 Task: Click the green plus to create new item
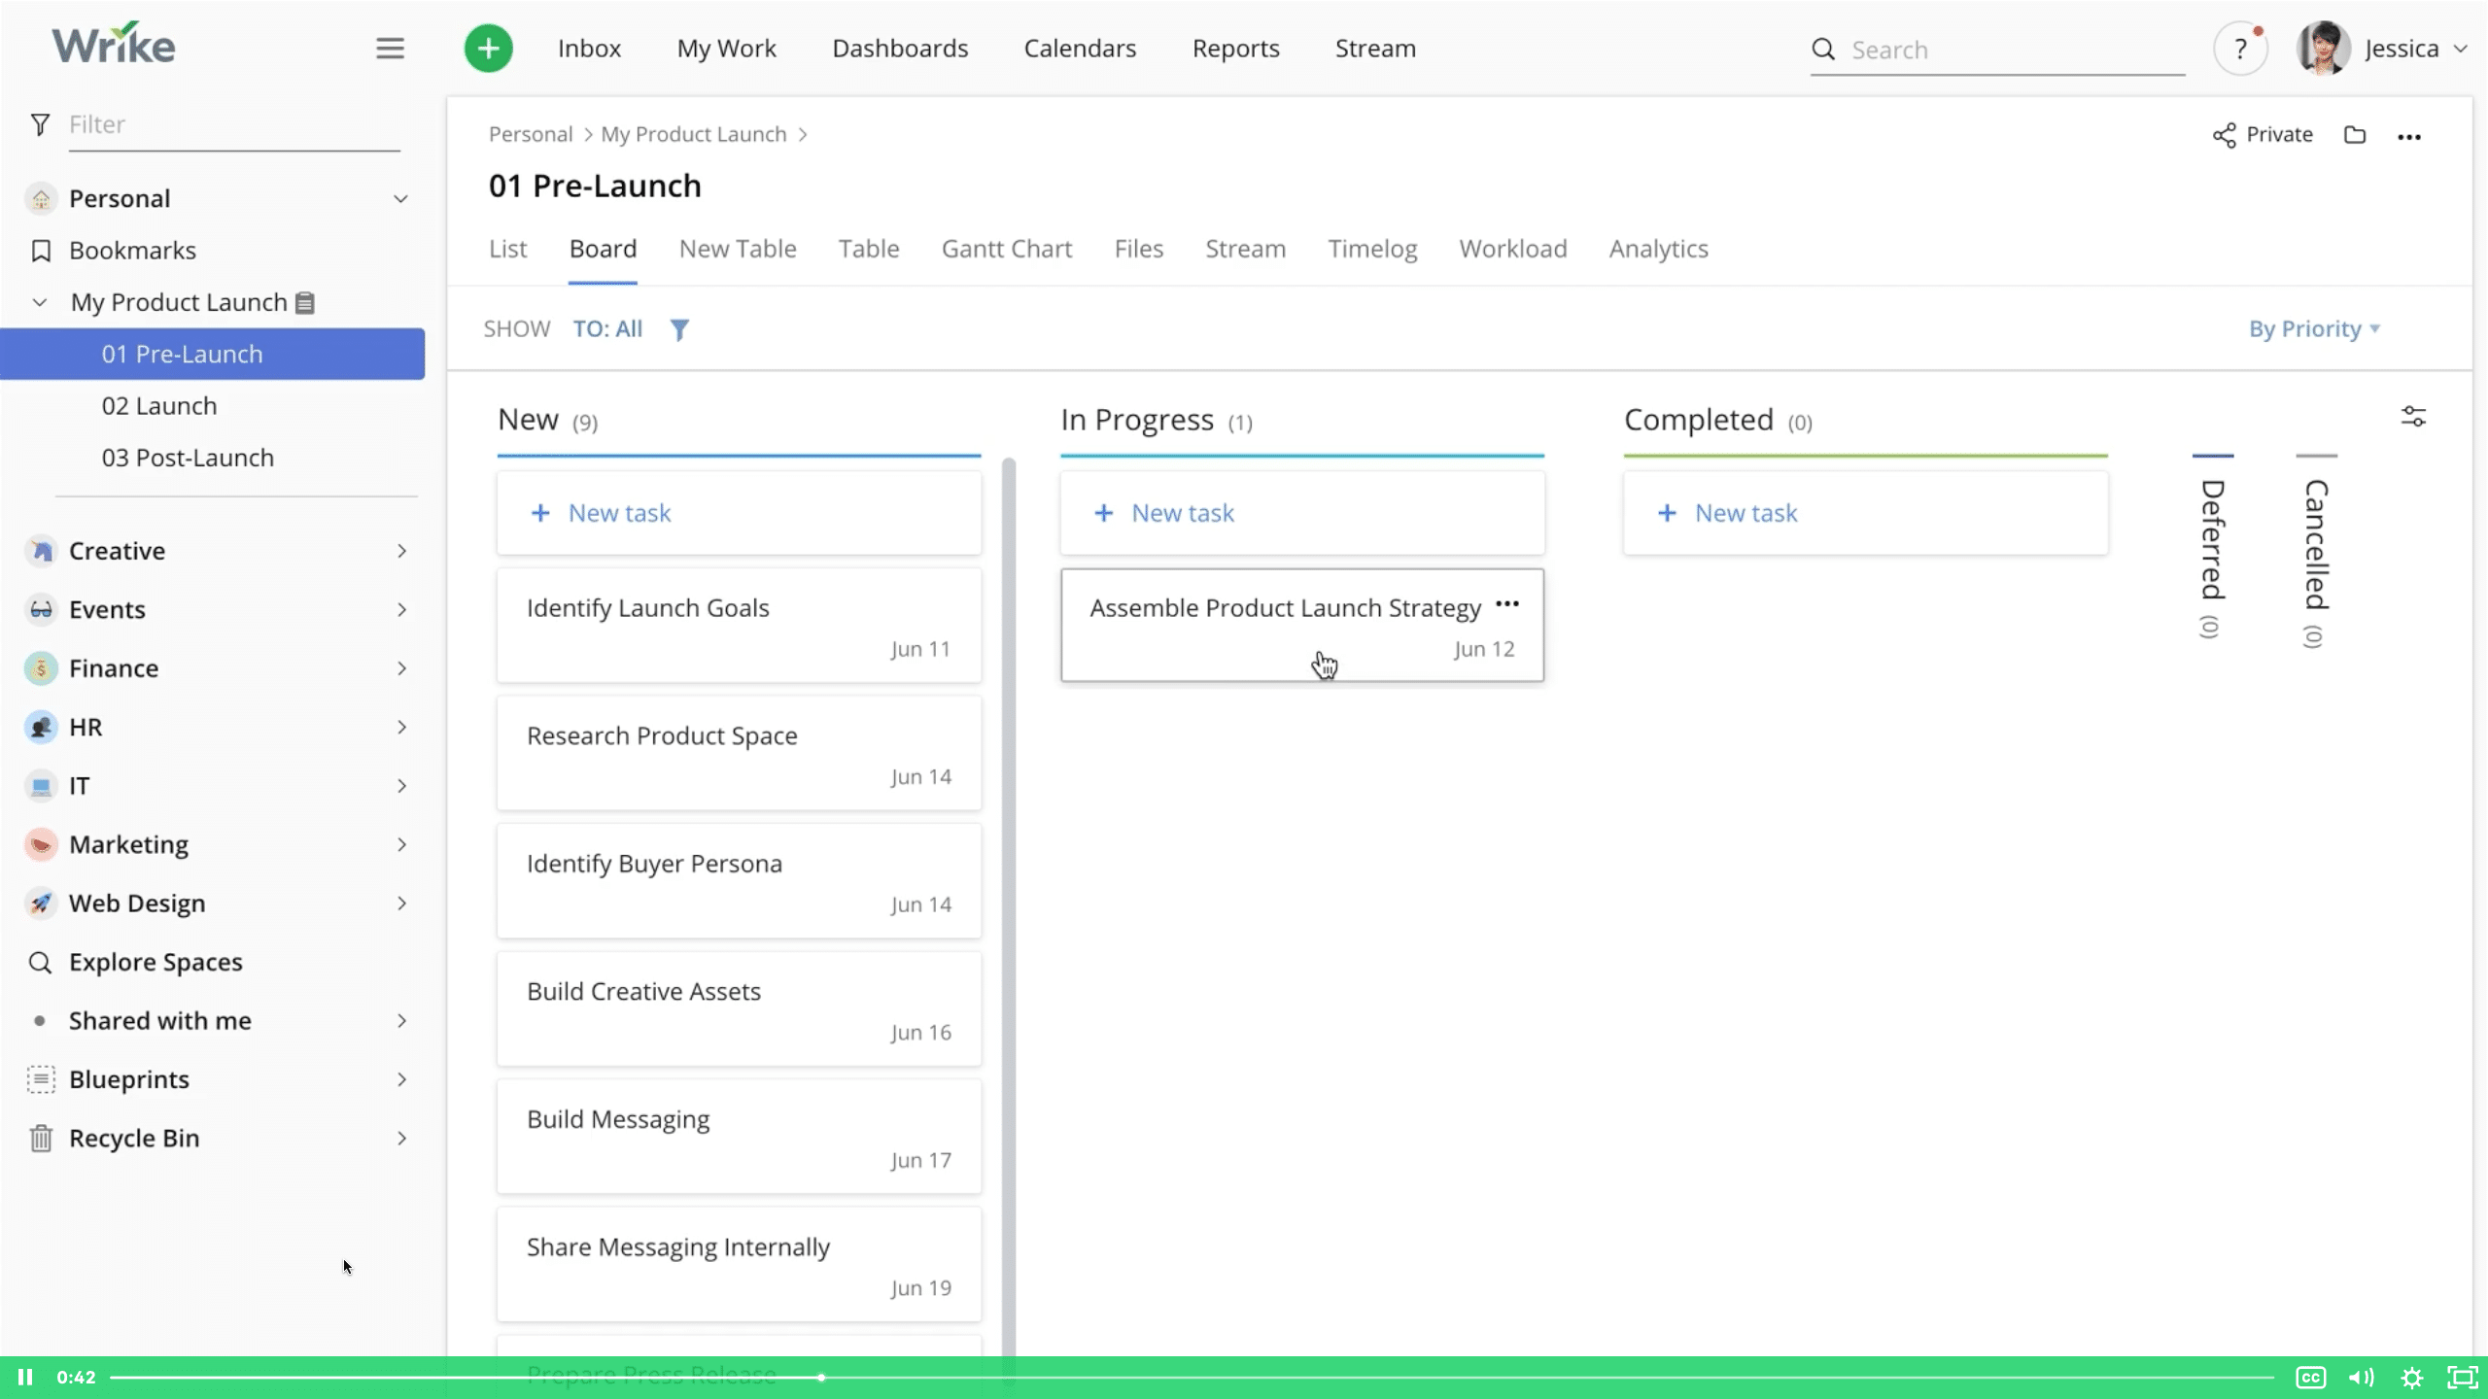coord(488,48)
